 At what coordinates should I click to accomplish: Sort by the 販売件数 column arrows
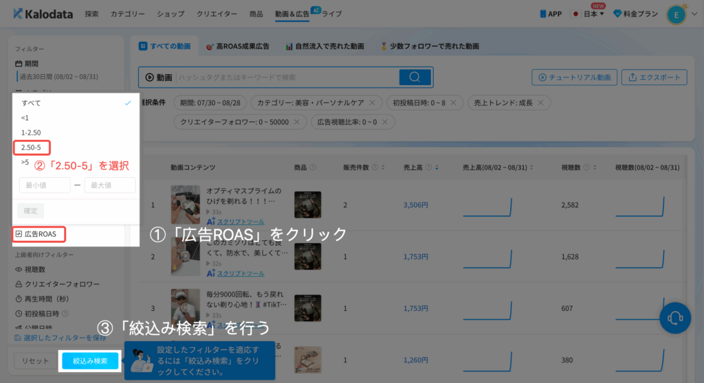click(x=383, y=167)
